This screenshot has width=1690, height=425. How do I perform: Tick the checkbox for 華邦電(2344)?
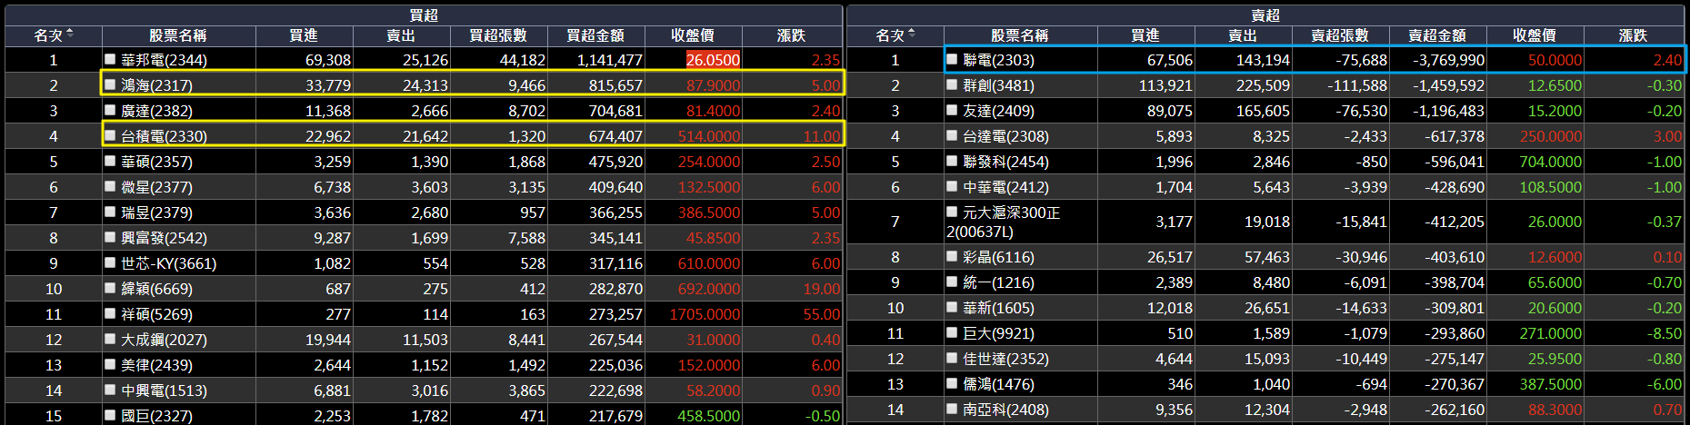click(x=110, y=58)
